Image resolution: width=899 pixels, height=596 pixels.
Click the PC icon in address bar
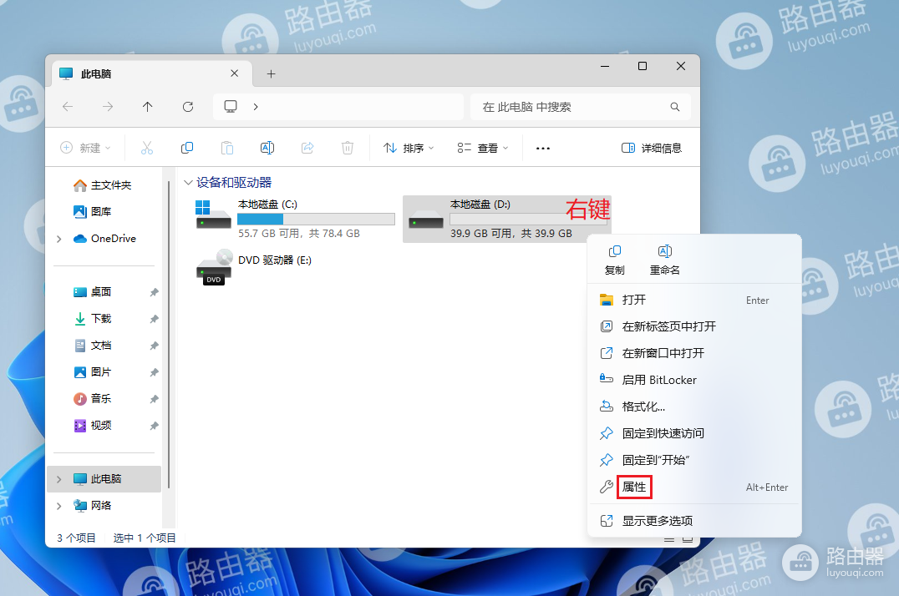(231, 107)
